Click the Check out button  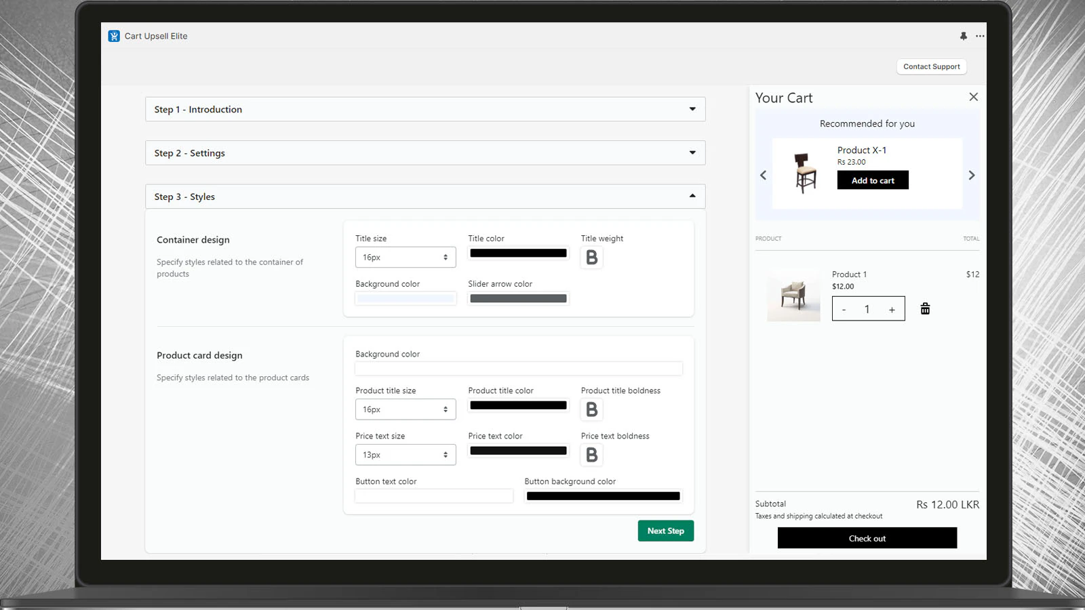pyautogui.click(x=867, y=538)
